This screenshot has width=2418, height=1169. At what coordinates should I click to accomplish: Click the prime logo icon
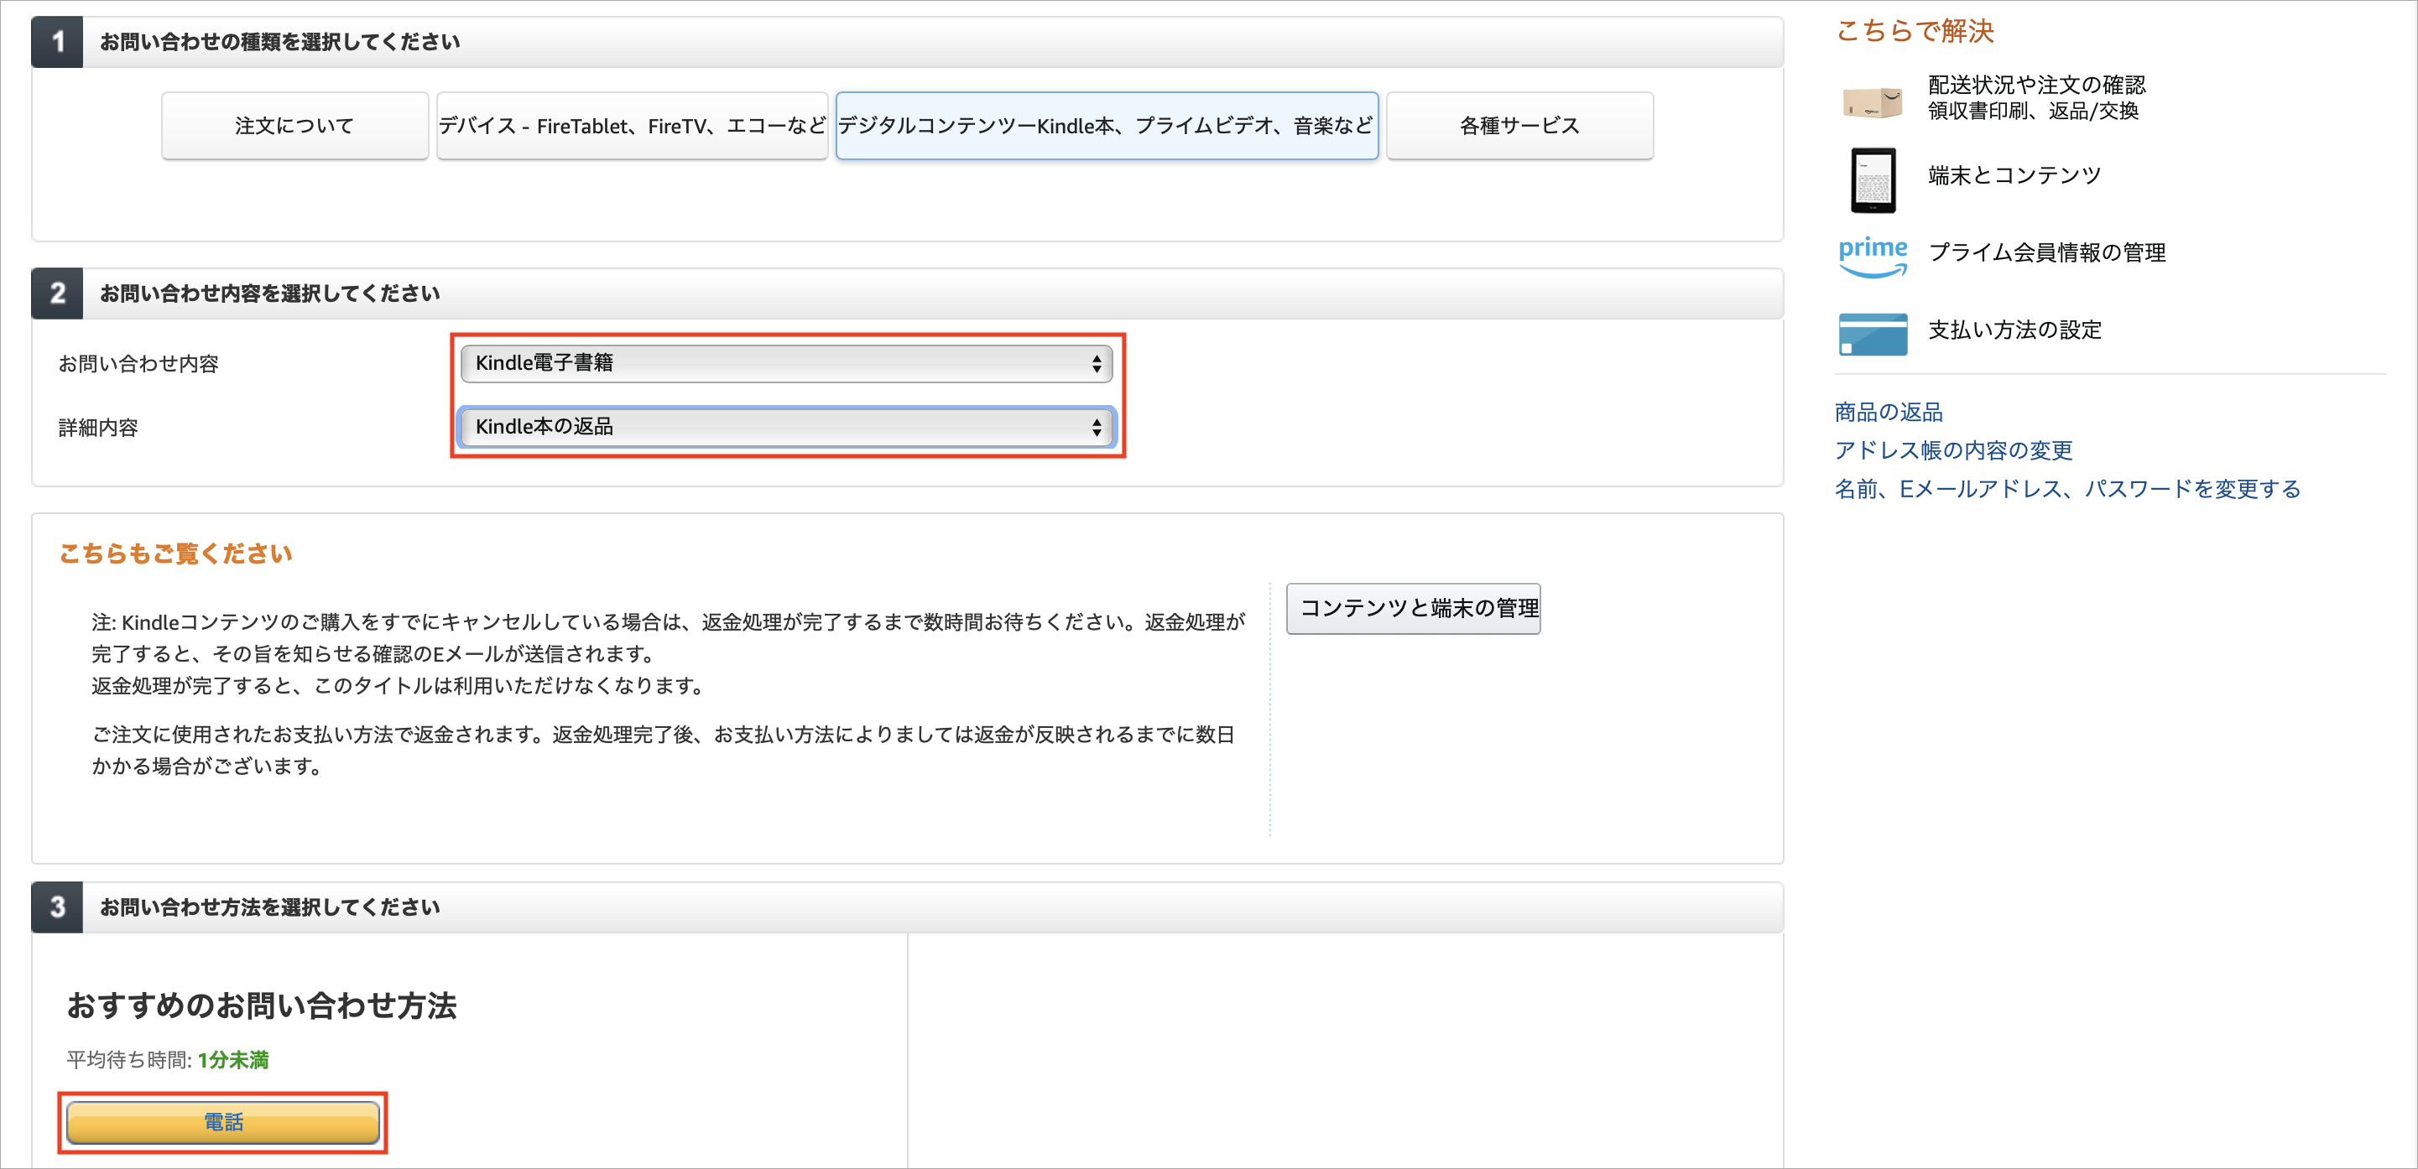pyautogui.click(x=1873, y=255)
